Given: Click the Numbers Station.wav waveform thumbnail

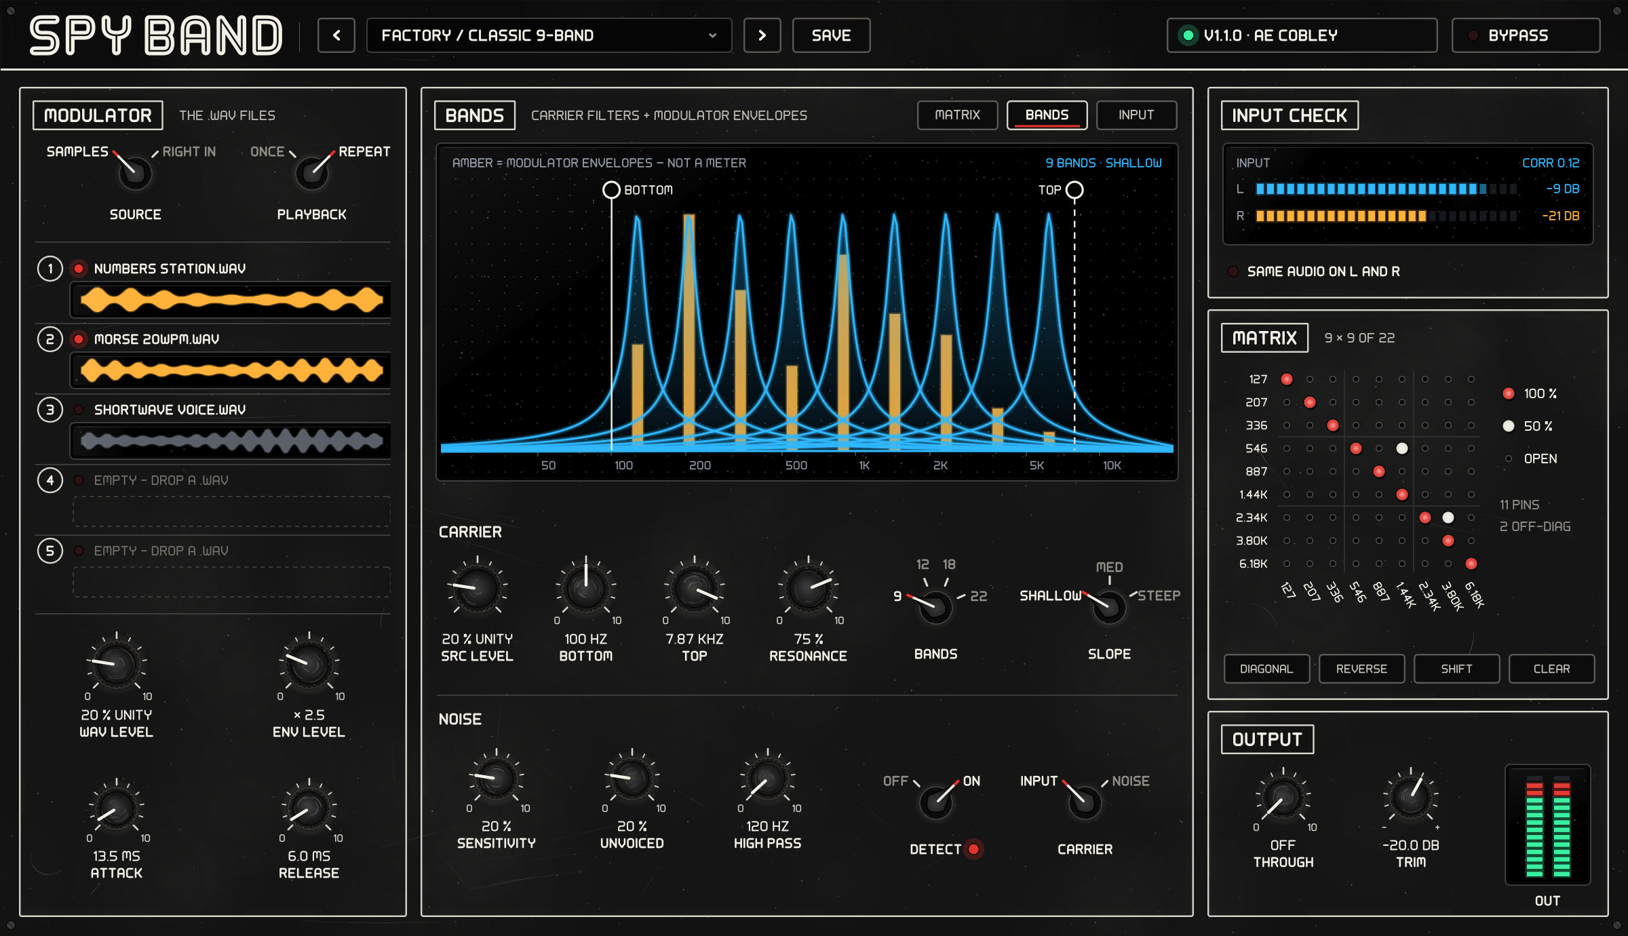Looking at the screenshot, I should click(x=231, y=300).
